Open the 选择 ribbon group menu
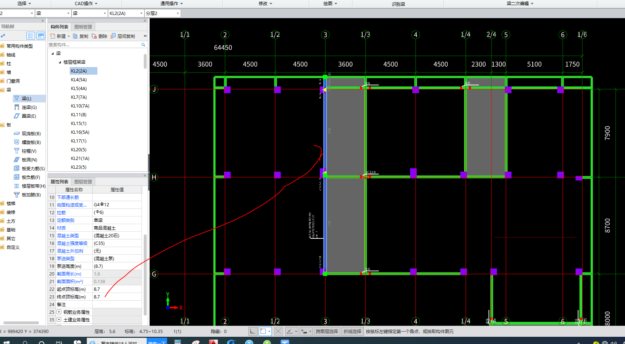 24,3
